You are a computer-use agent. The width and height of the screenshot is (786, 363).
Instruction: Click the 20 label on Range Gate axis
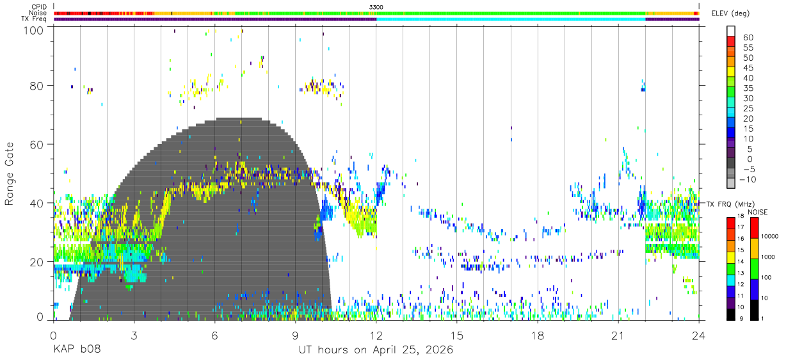38,261
